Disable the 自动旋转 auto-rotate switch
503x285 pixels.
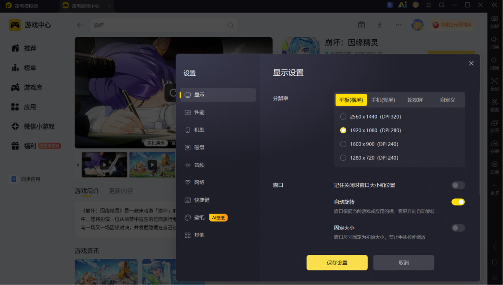458,202
